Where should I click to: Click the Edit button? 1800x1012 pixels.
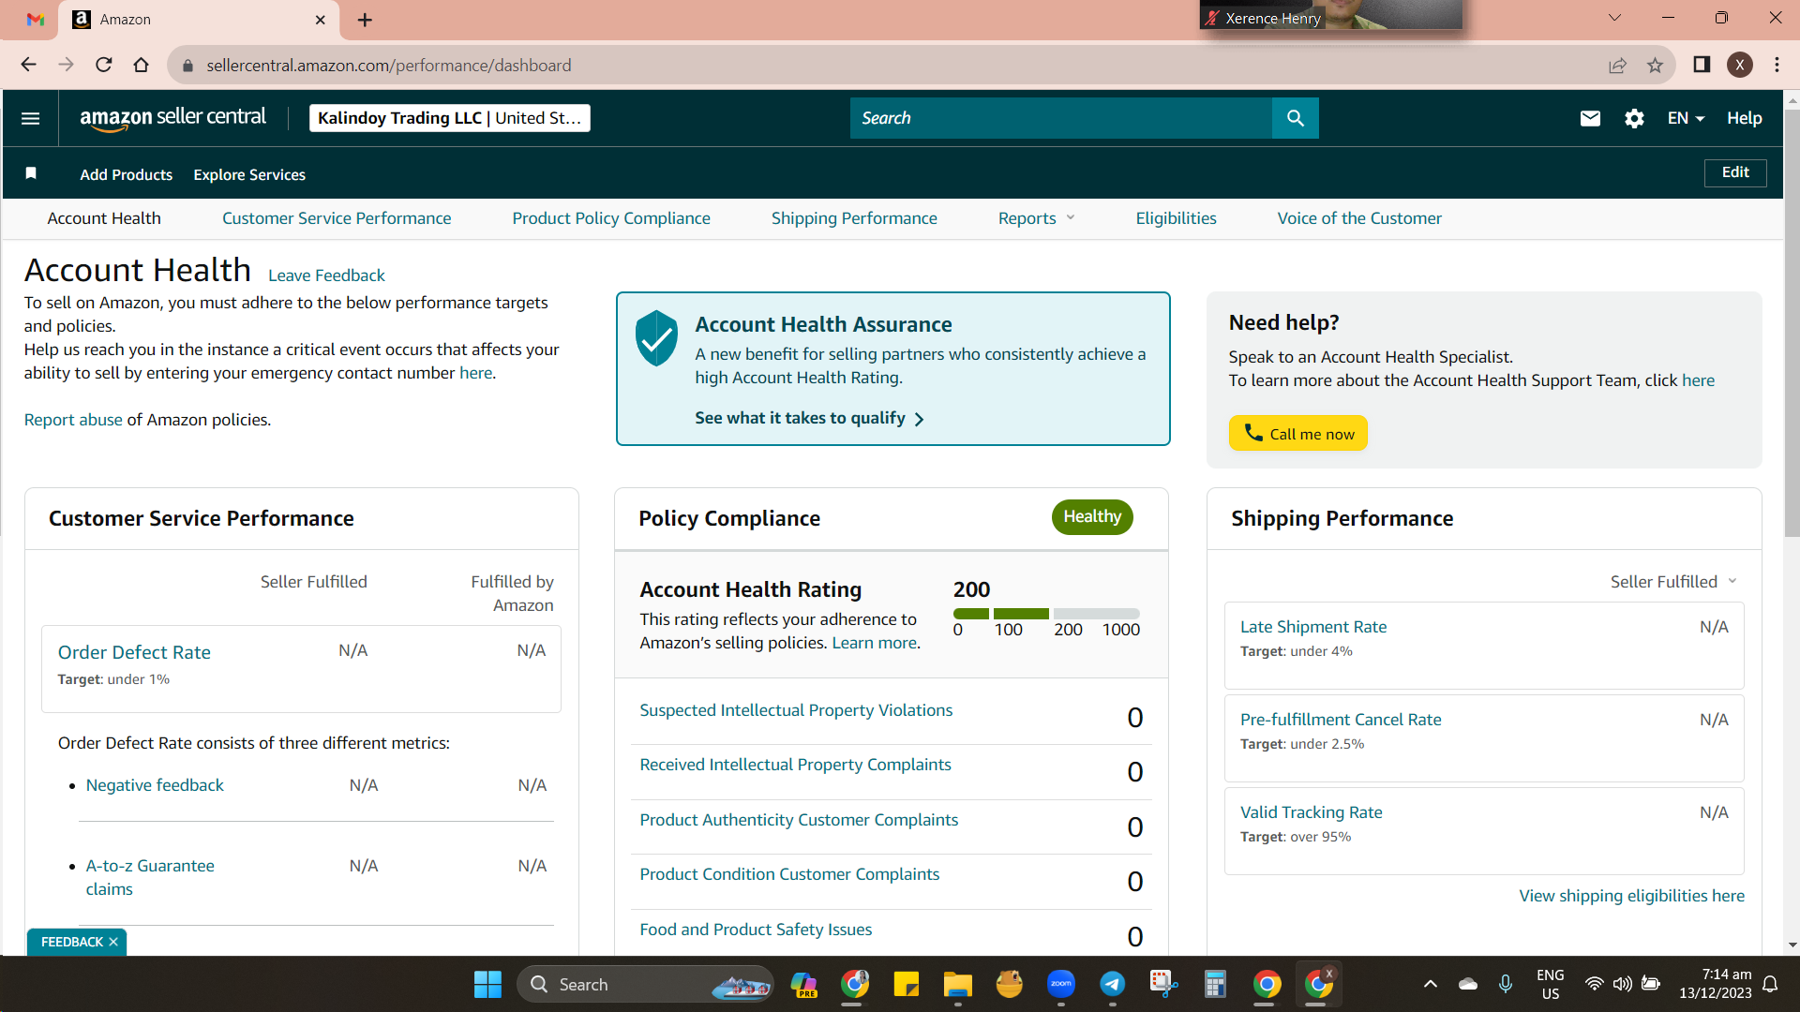point(1735,172)
